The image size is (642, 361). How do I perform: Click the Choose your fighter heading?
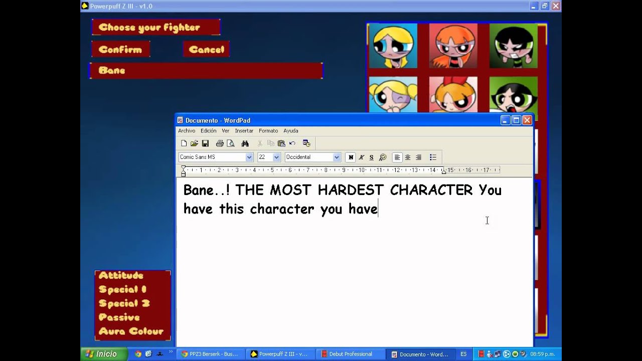coord(155,27)
